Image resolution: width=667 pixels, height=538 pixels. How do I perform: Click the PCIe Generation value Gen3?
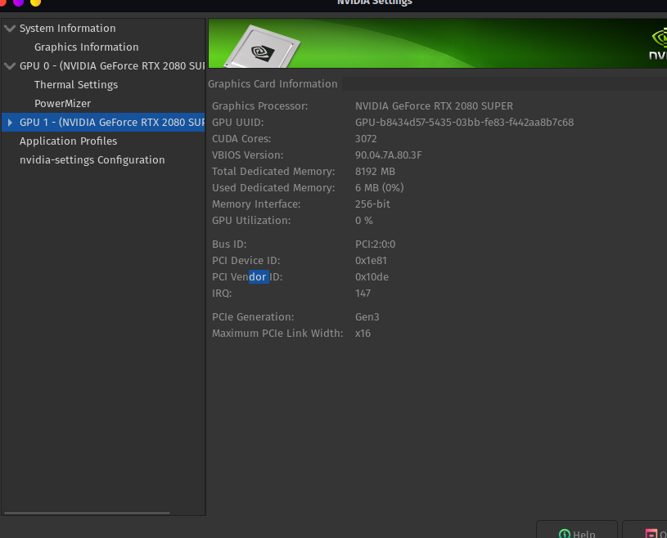pos(367,317)
